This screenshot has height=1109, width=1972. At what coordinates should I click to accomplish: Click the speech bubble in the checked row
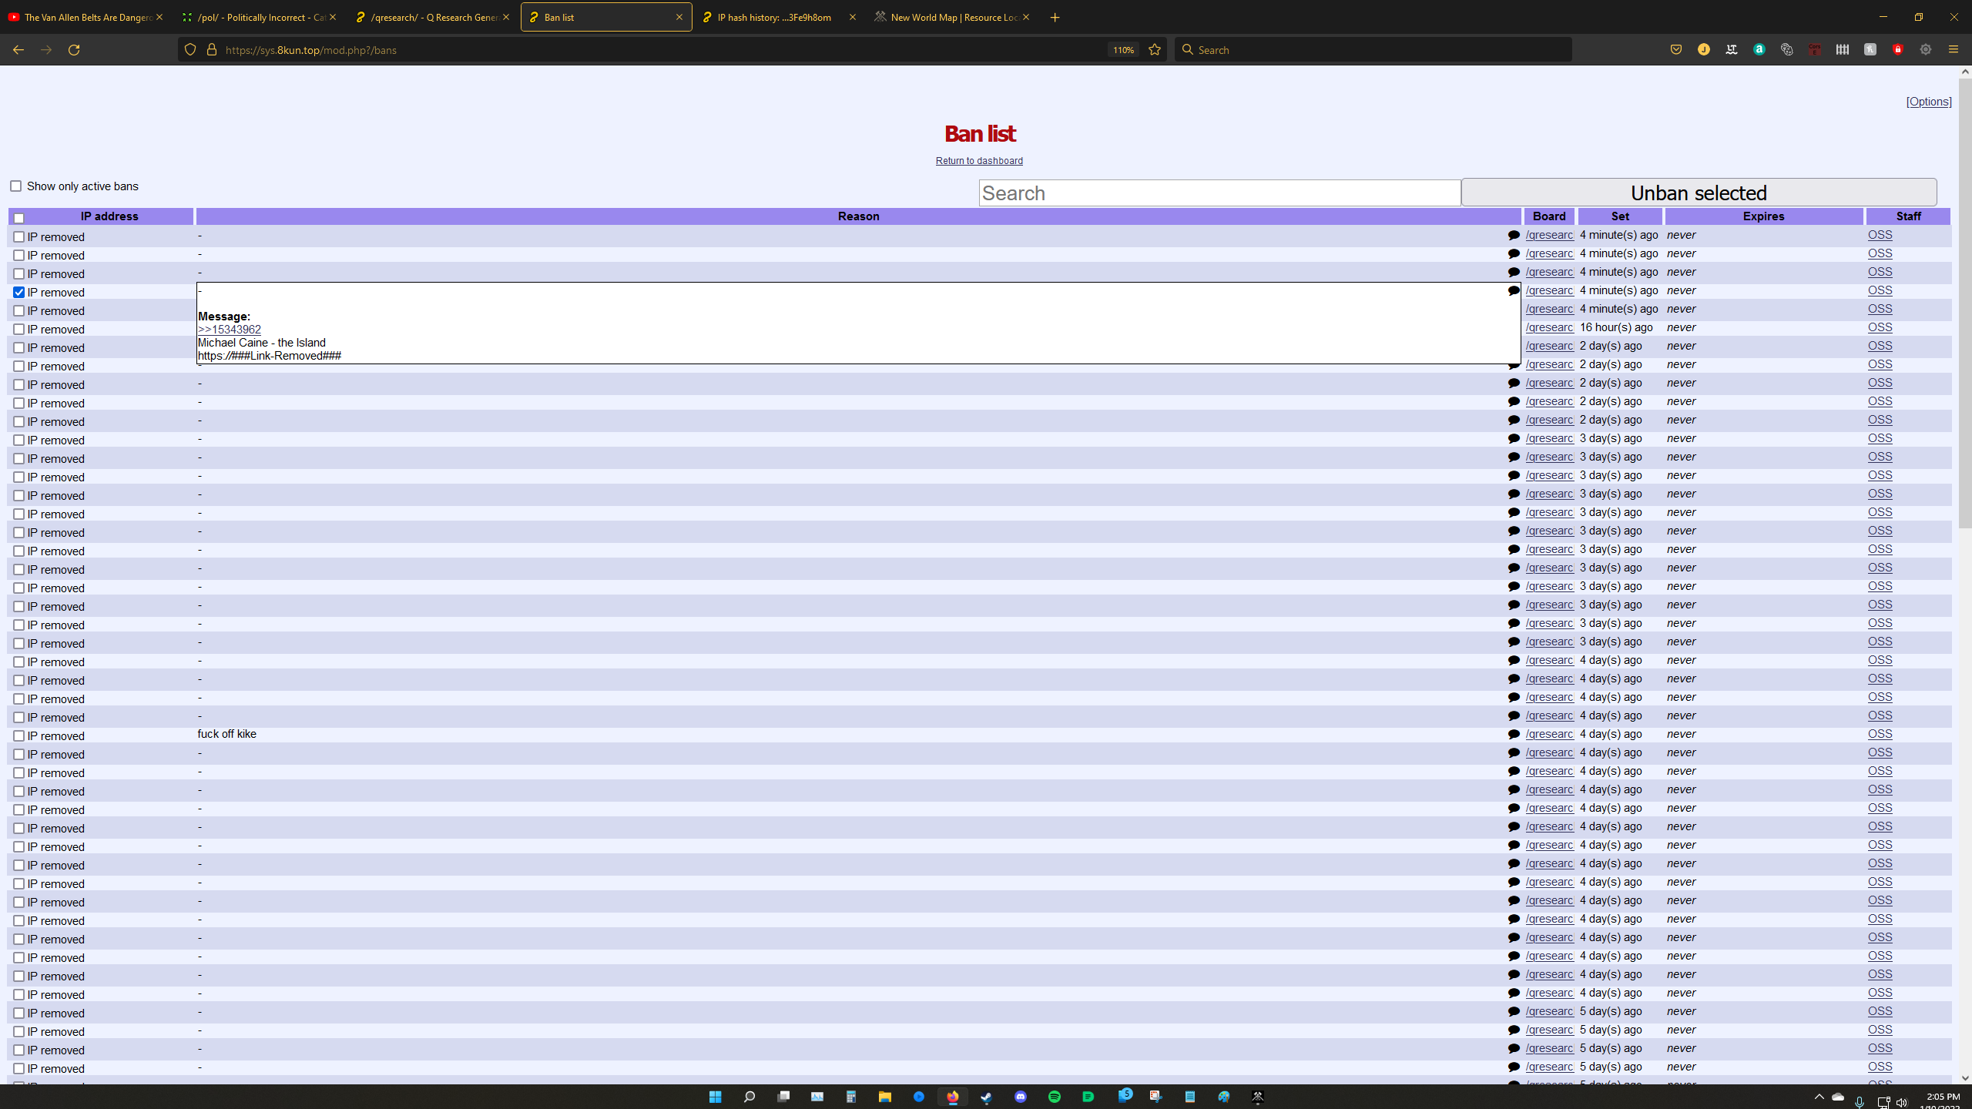pos(1514,291)
